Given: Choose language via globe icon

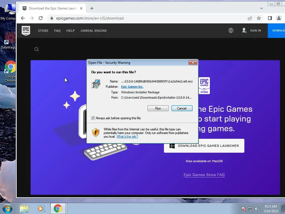Looking at the screenshot, I should (x=231, y=31).
